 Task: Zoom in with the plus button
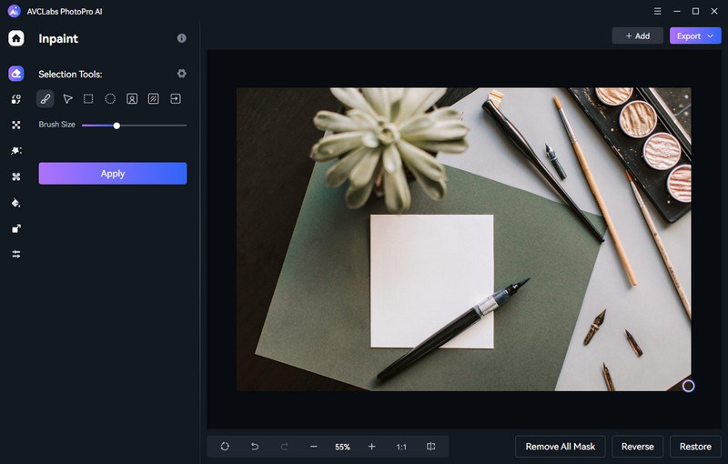371,447
